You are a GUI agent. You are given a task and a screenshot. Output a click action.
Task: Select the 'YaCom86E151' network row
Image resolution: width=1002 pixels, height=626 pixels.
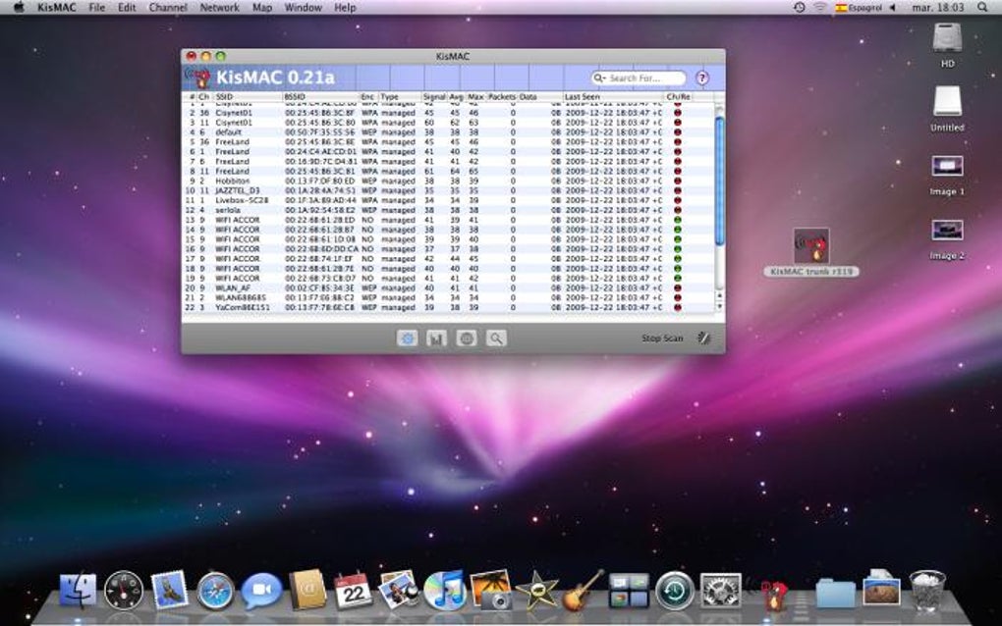tap(448, 307)
